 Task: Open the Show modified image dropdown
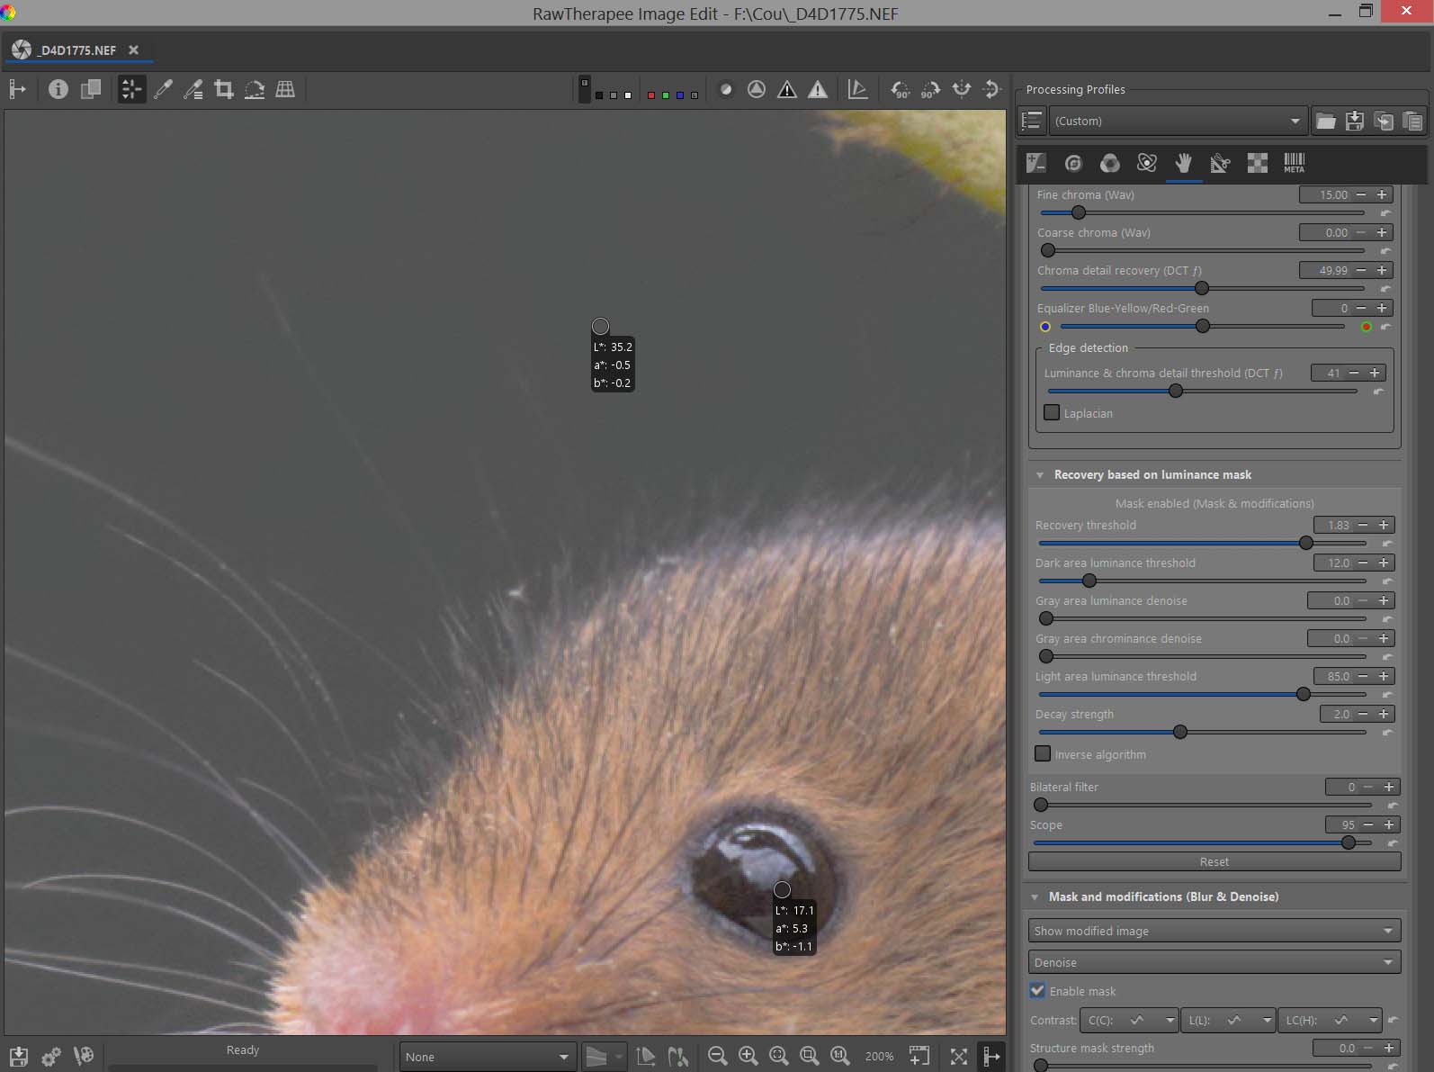click(x=1214, y=931)
